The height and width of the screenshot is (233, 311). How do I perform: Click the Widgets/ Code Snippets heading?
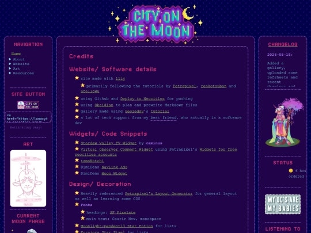coord(108,133)
